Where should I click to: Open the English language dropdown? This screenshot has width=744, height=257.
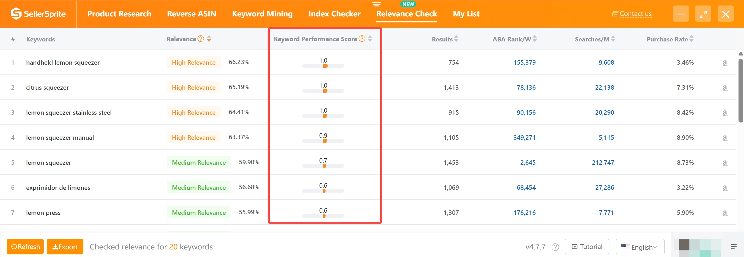[x=640, y=247]
